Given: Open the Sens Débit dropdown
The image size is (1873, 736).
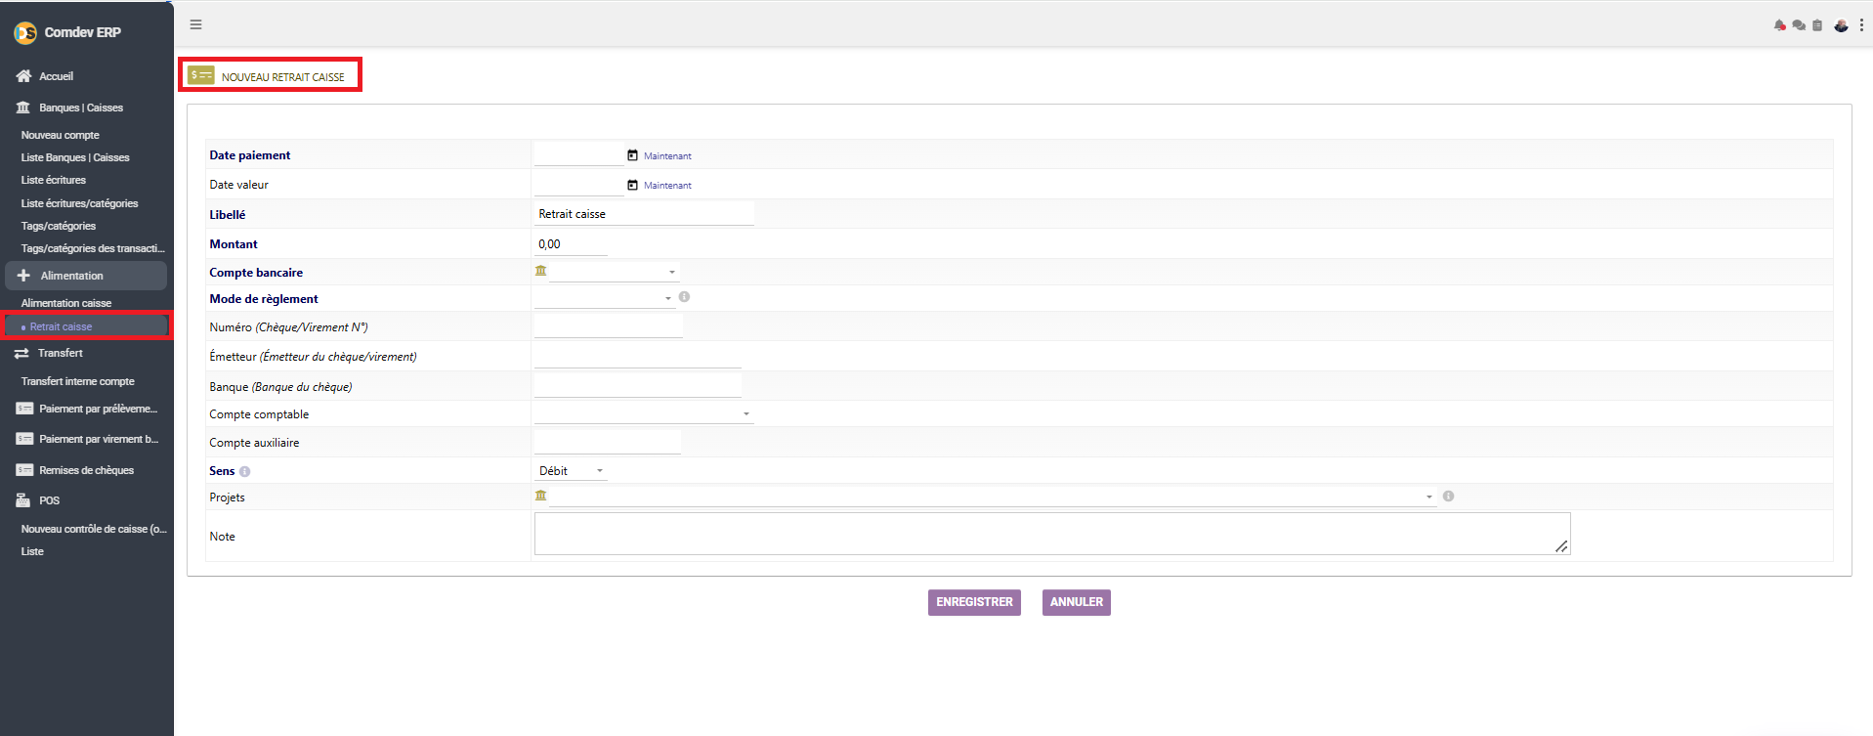Looking at the screenshot, I should [x=572, y=471].
